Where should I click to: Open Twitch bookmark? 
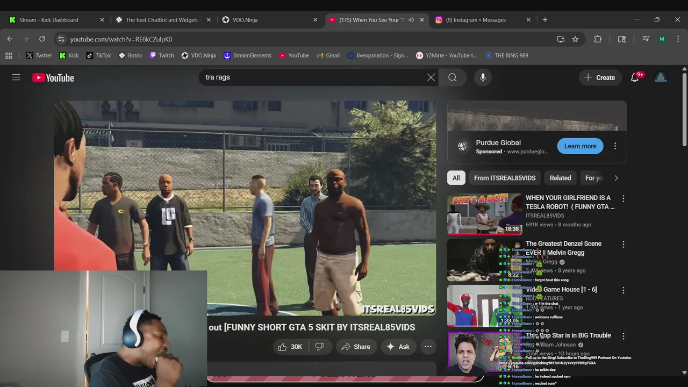(x=162, y=55)
